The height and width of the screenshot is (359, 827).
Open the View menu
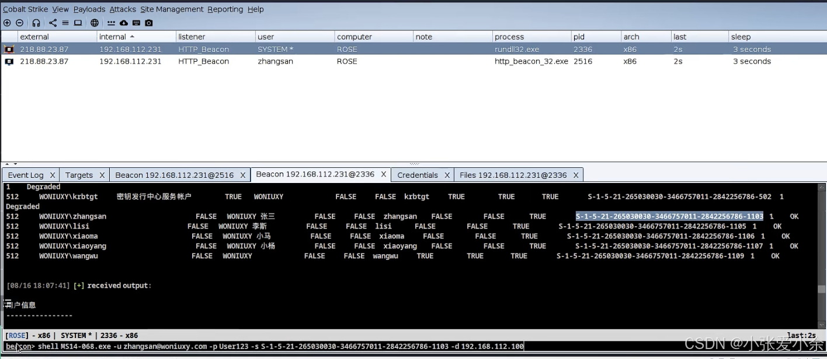click(60, 9)
